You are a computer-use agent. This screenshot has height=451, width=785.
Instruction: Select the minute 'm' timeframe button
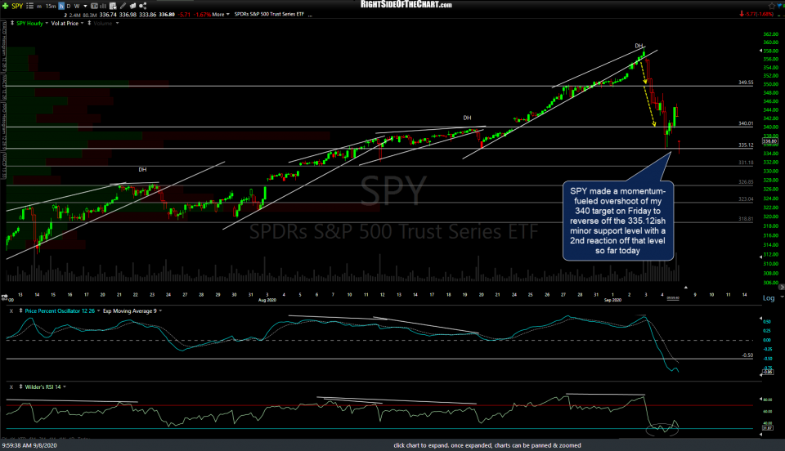39,6
